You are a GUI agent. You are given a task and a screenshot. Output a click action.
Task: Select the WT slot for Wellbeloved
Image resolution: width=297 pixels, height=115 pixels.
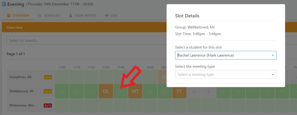[x=135, y=91]
